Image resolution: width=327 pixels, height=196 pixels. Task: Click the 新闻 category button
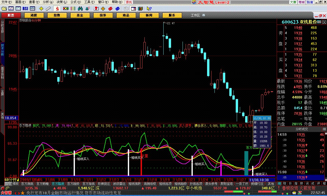(149, 15)
